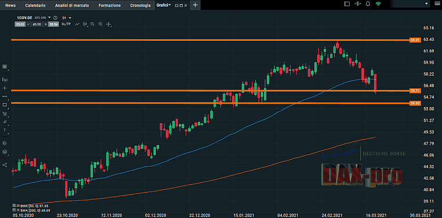442x218 pixels.
Task: Zoom out of the chart
Action: tap(92, 24)
